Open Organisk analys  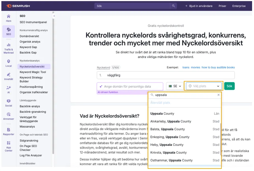click(30, 42)
